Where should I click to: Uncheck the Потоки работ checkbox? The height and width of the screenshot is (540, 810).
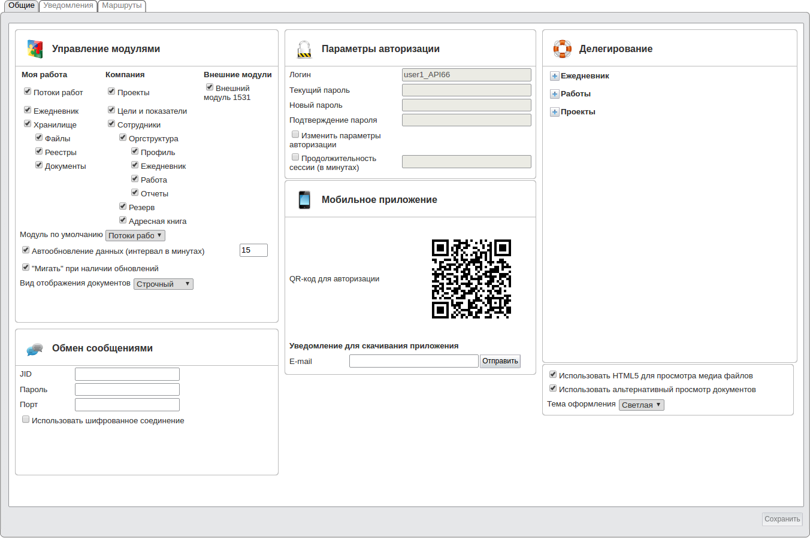(x=28, y=91)
